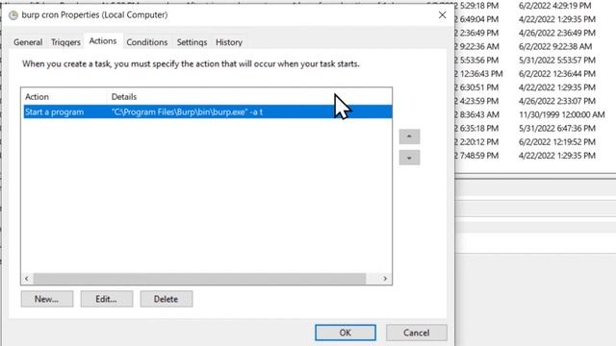Select the Actions tab

click(x=103, y=40)
